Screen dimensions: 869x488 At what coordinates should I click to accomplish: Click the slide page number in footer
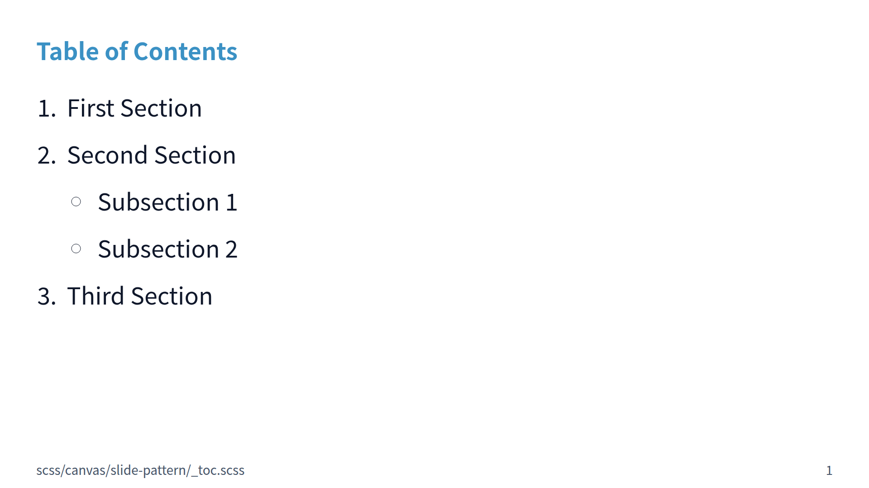click(x=829, y=471)
